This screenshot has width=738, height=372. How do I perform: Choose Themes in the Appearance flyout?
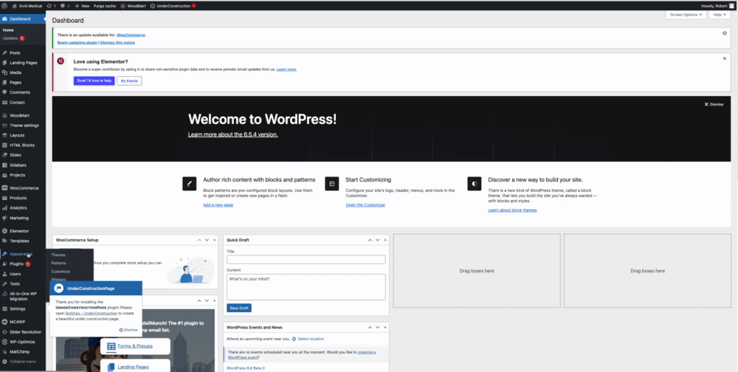tap(58, 255)
